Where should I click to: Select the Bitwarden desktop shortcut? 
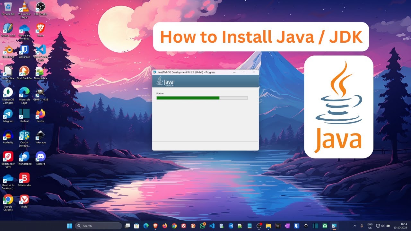pyautogui.click(x=24, y=51)
